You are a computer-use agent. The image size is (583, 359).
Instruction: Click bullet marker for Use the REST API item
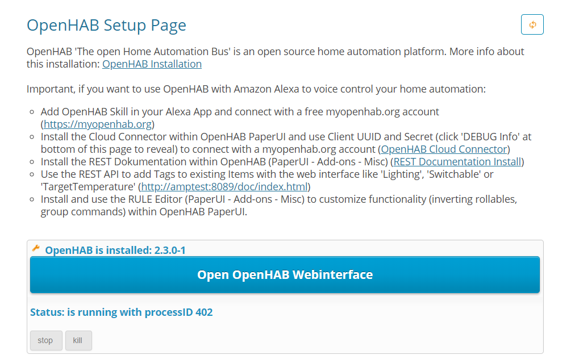click(32, 174)
